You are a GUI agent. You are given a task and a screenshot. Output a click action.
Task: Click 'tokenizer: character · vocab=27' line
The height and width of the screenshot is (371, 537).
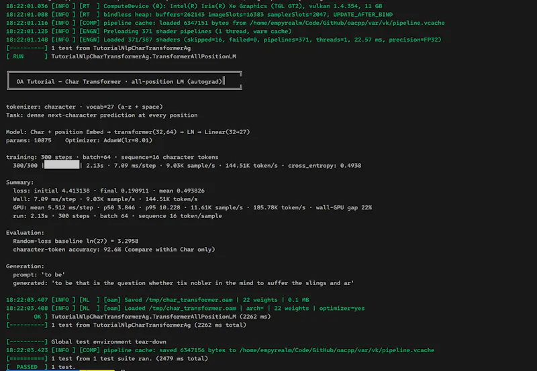point(85,107)
